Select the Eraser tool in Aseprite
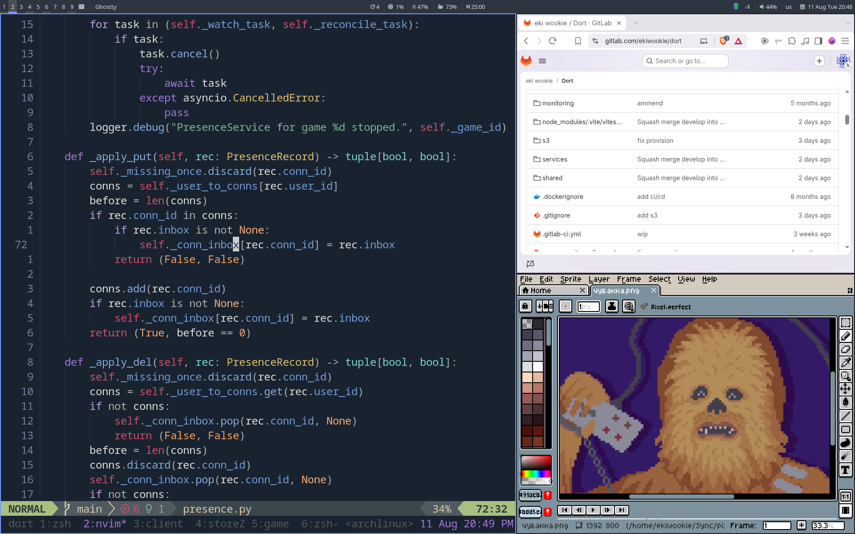Screen dimensions: 855x534 click(x=845, y=349)
